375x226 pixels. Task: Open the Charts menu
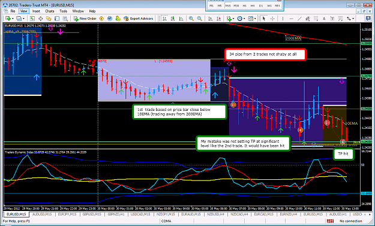(x=50, y=11)
